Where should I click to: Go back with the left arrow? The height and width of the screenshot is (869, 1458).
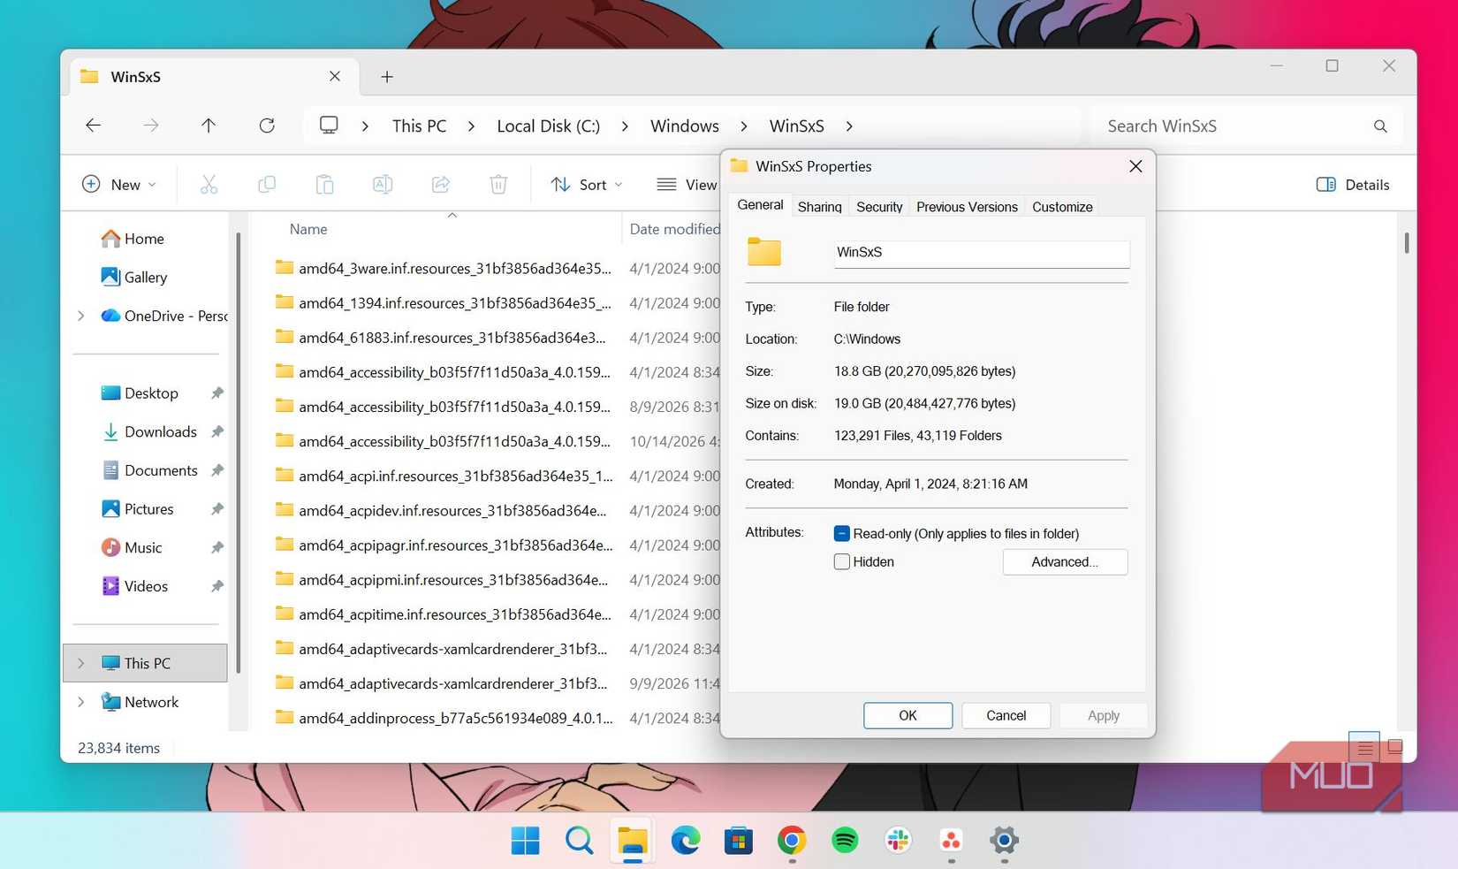[93, 126]
